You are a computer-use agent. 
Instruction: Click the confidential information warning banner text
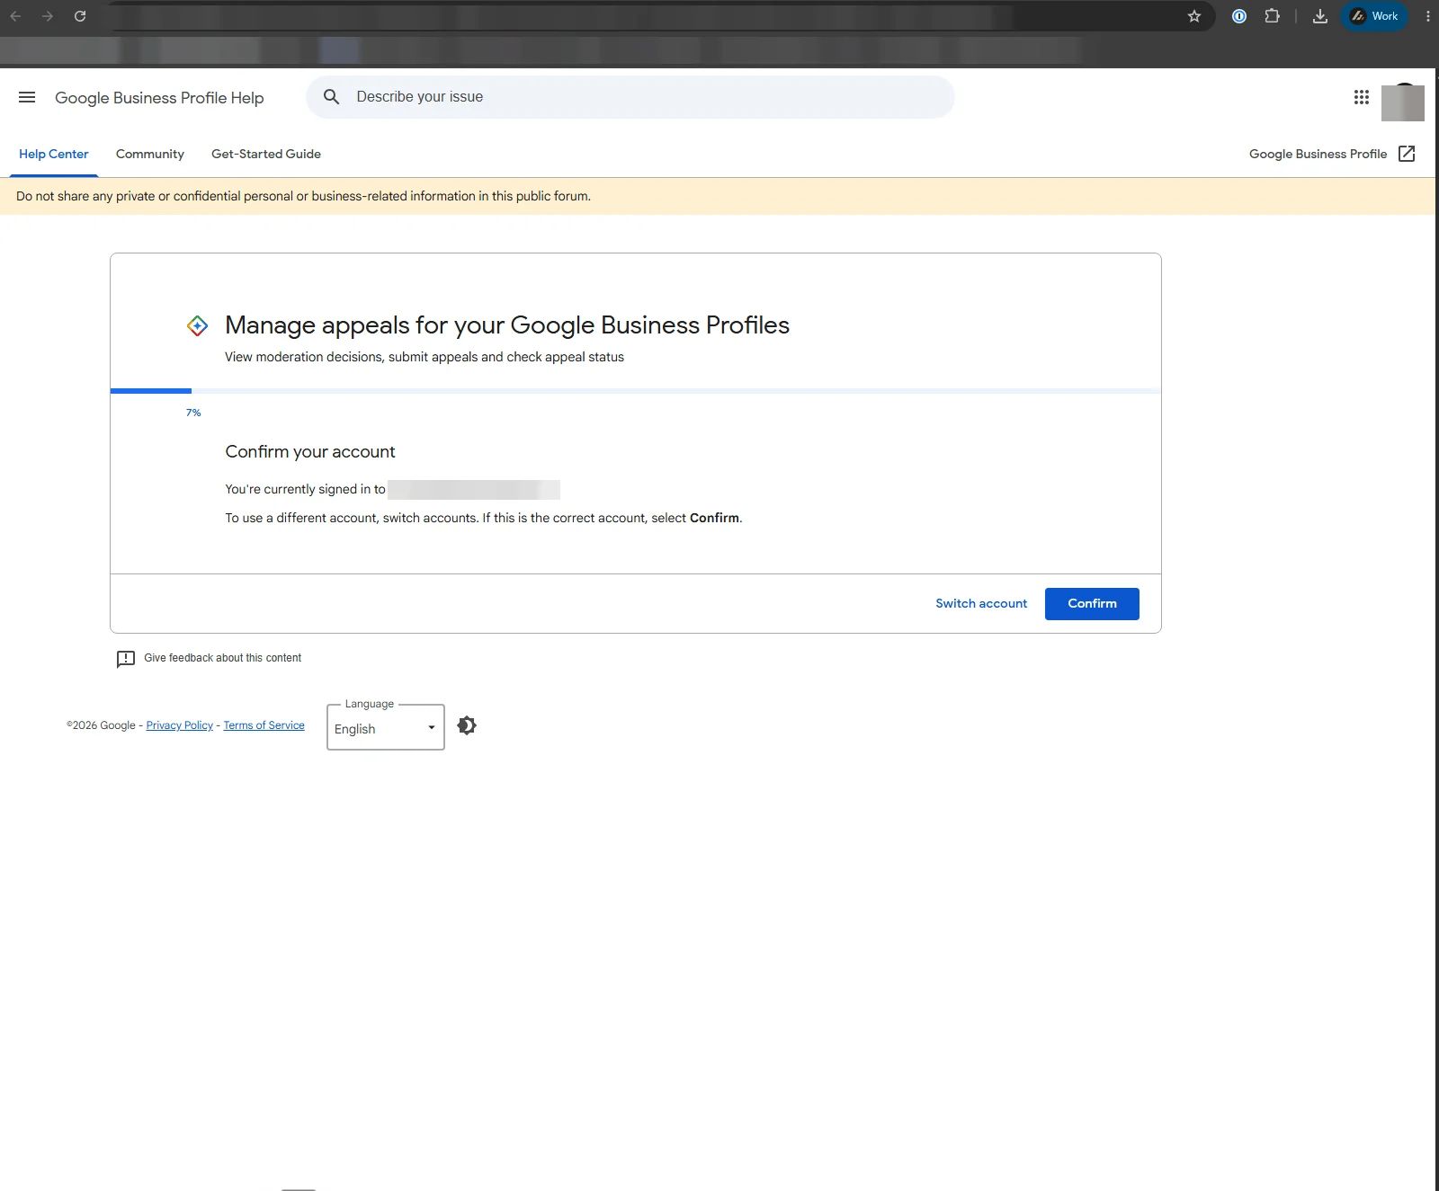(303, 196)
